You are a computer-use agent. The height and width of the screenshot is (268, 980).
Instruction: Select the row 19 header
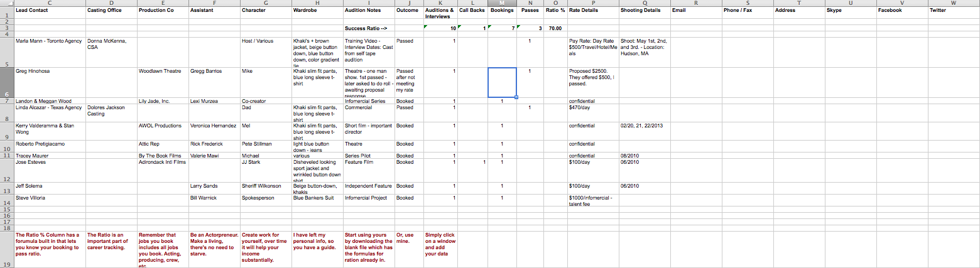coord(6,249)
